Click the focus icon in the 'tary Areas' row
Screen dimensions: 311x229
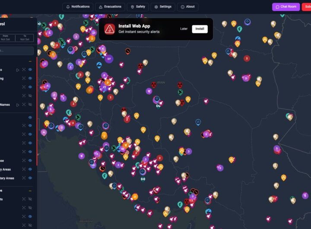(24, 178)
